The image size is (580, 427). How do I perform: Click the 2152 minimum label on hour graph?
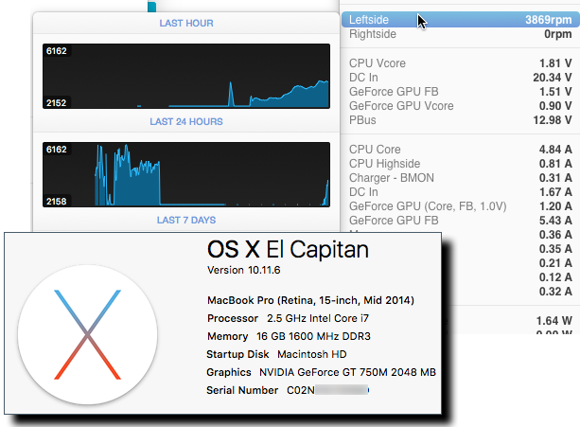pos(56,103)
